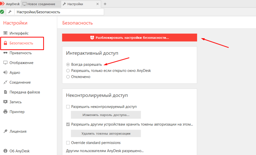256x155 pixels.
Task: Click the wrench icon on Настройки tab
Action: tap(64, 4)
